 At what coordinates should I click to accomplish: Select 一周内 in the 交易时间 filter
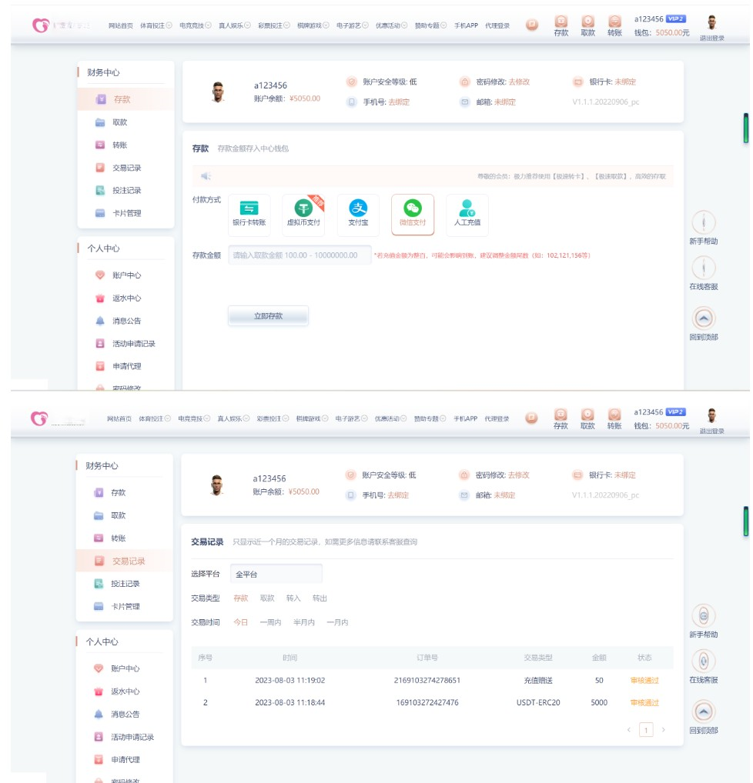pyautogui.click(x=270, y=622)
